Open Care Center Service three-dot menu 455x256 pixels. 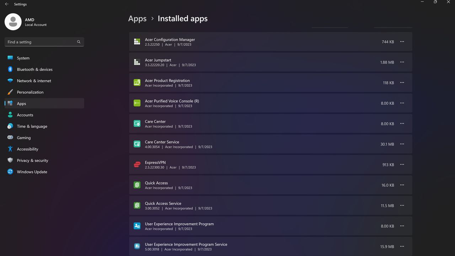402,144
